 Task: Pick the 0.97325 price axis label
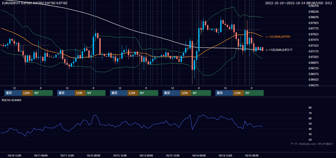pyautogui.click(x=314, y=46)
